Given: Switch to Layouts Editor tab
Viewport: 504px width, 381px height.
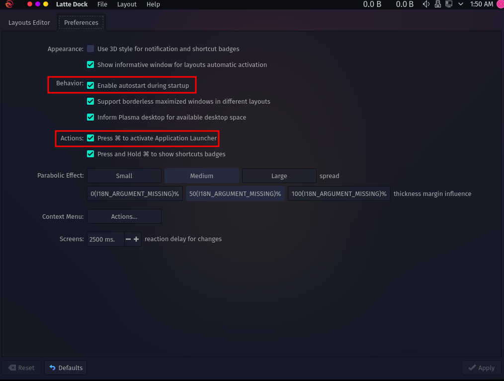Looking at the screenshot, I should click(x=29, y=22).
